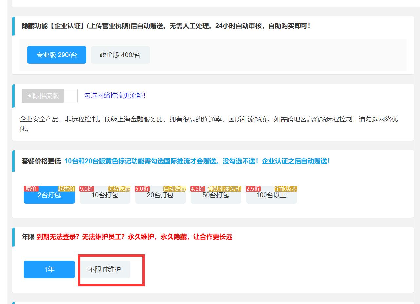Click the 勾选网络推流更流畅 blue text

[115, 96]
